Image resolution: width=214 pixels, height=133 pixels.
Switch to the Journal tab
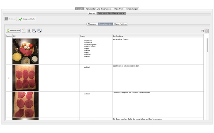click(x=92, y=13)
